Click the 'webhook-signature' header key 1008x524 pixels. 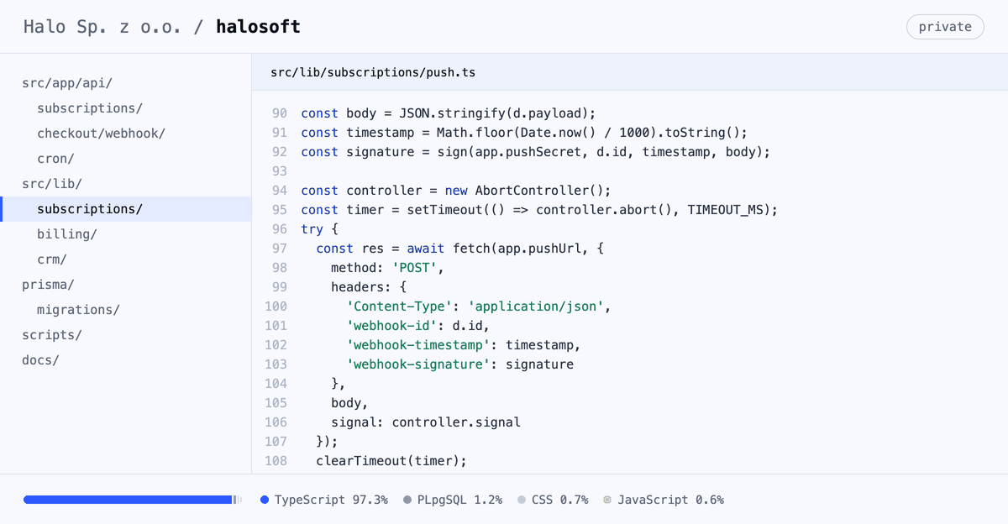click(417, 364)
